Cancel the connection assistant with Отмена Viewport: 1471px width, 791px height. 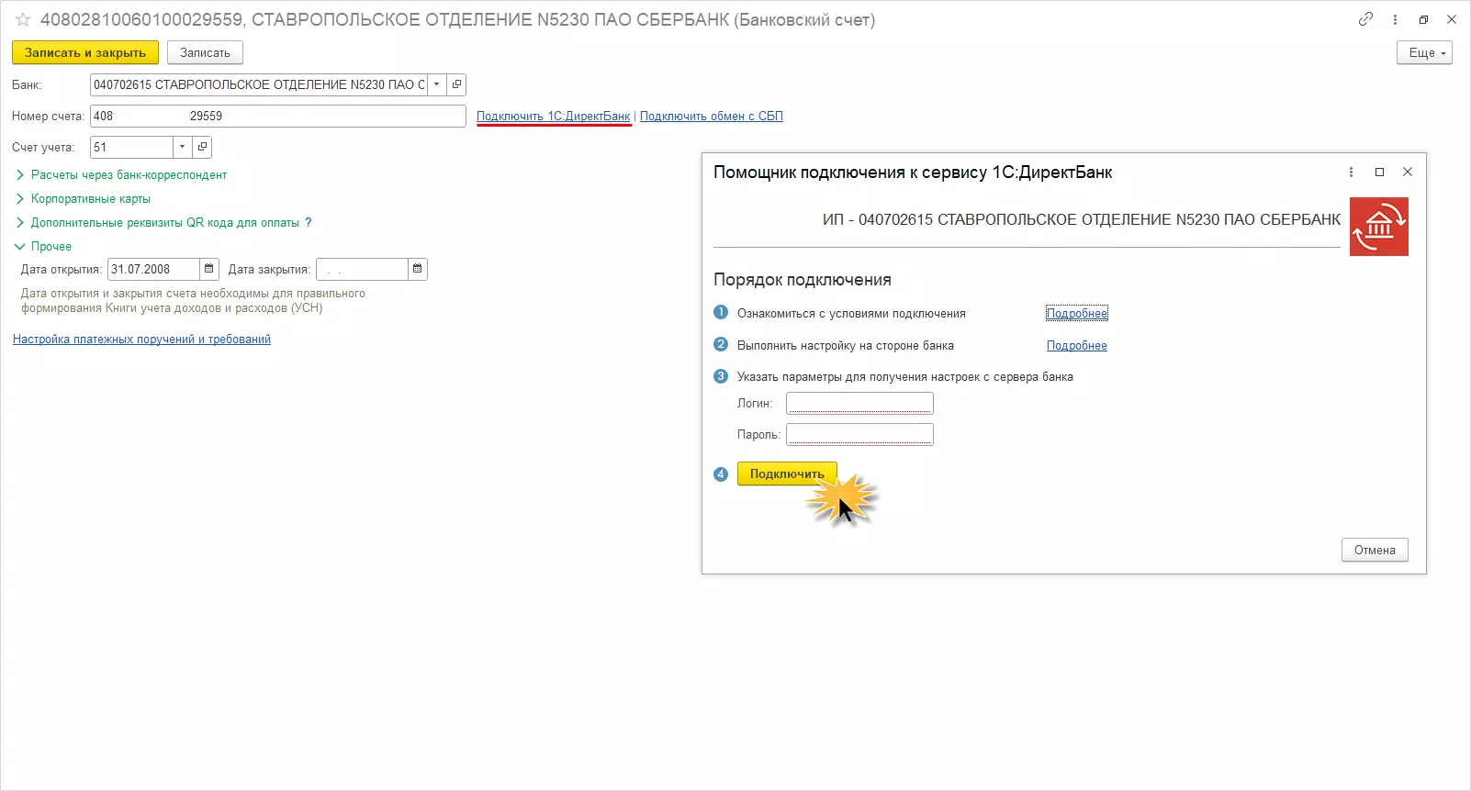[x=1375, y=550]
